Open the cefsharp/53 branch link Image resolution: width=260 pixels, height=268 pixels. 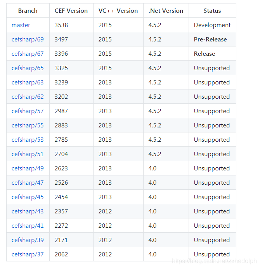(x=28, y=140)
